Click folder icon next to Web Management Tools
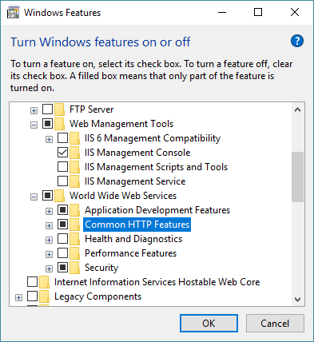 tap(60, 124)
